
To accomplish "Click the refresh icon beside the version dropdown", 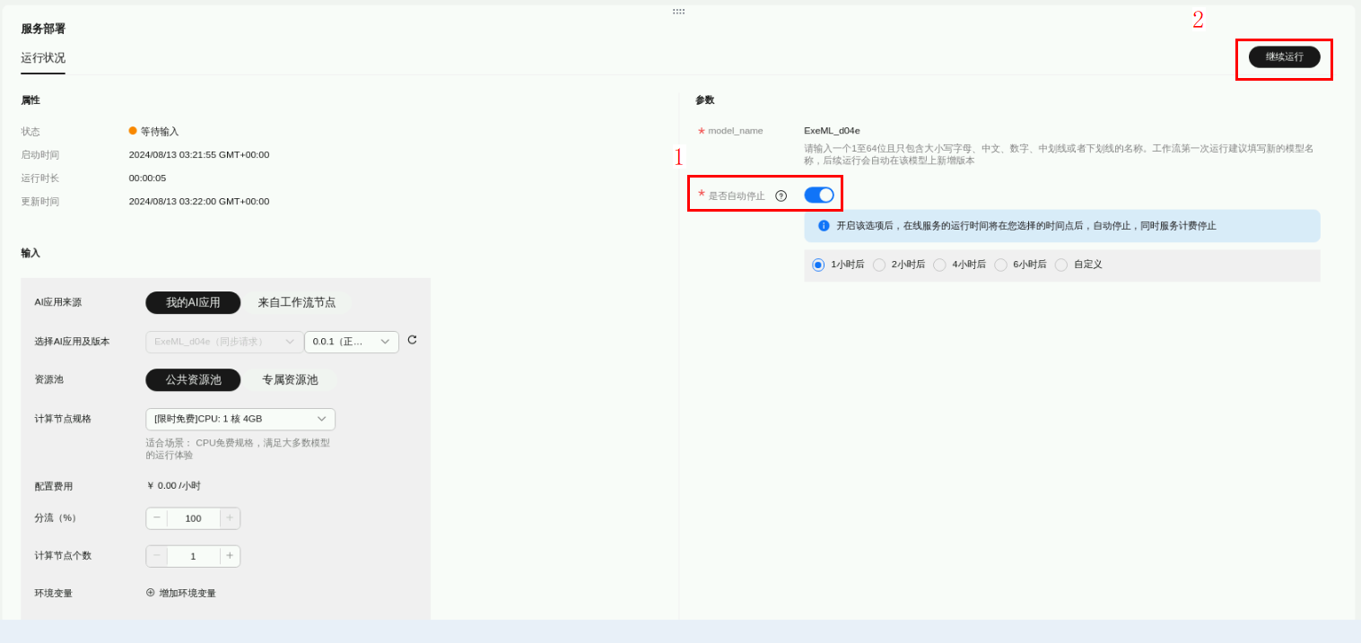I will point(412,340).
